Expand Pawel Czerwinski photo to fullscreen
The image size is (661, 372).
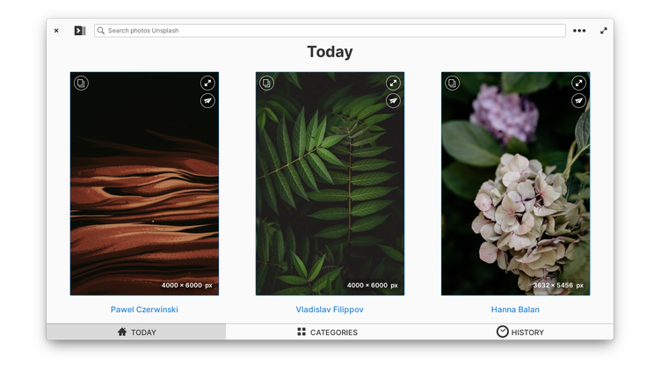pyautogui.click(x=207, y=83)
